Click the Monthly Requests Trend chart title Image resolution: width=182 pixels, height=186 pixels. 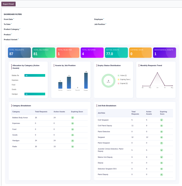pos(151,65)
